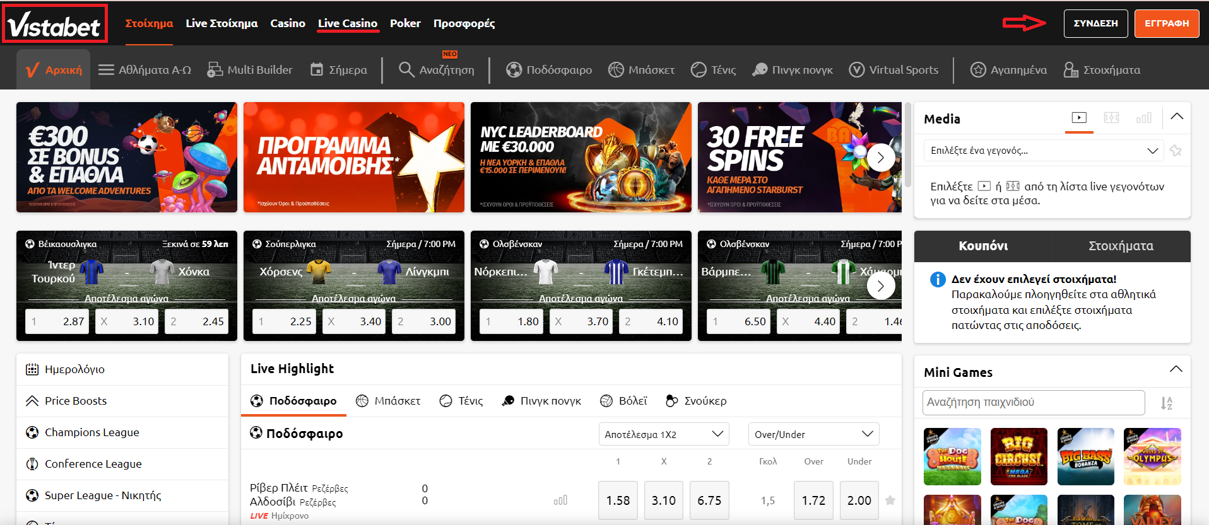Select Πινγκ πονγκ Live Highlight tab

point(541,401)
